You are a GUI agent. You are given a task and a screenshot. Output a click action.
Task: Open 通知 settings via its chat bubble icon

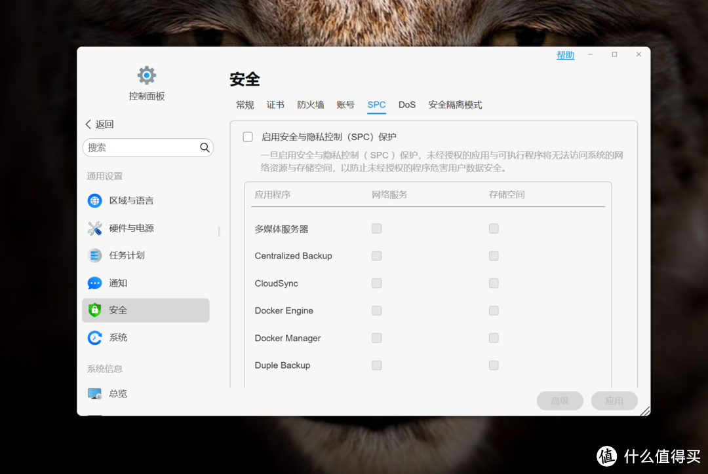[94, 283]
